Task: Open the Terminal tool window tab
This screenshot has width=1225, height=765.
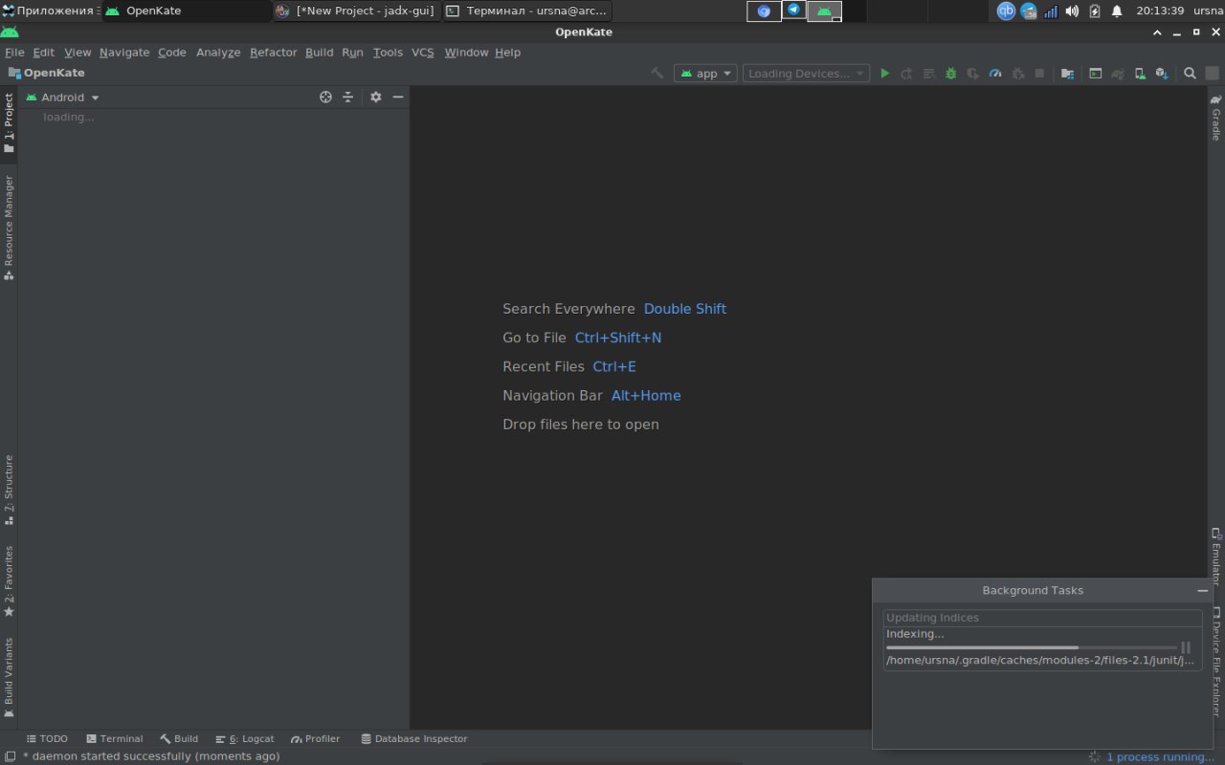Action: click(115, 739)
